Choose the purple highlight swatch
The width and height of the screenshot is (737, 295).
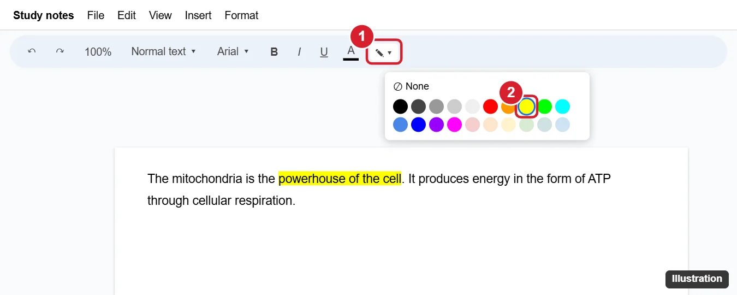[x=436, y=125]
